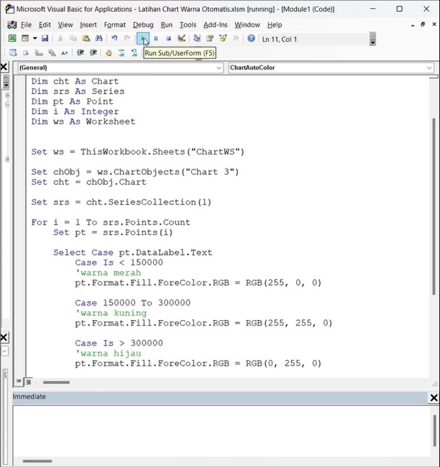
Task: Click the Reset stop icon
Action: coord(168,38)
